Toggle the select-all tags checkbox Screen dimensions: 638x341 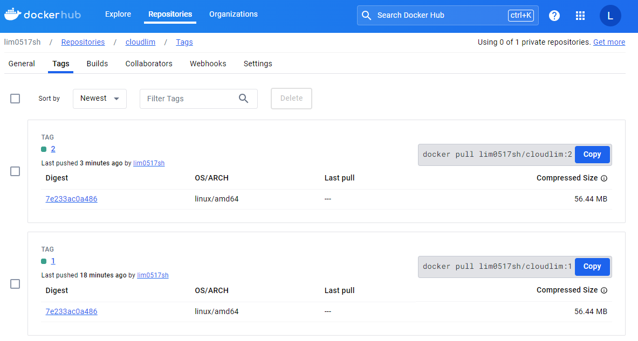click(x=15, y=99)
